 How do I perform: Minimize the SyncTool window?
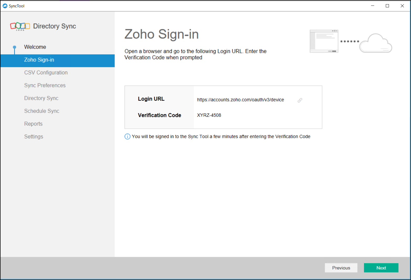click(373, 6)
